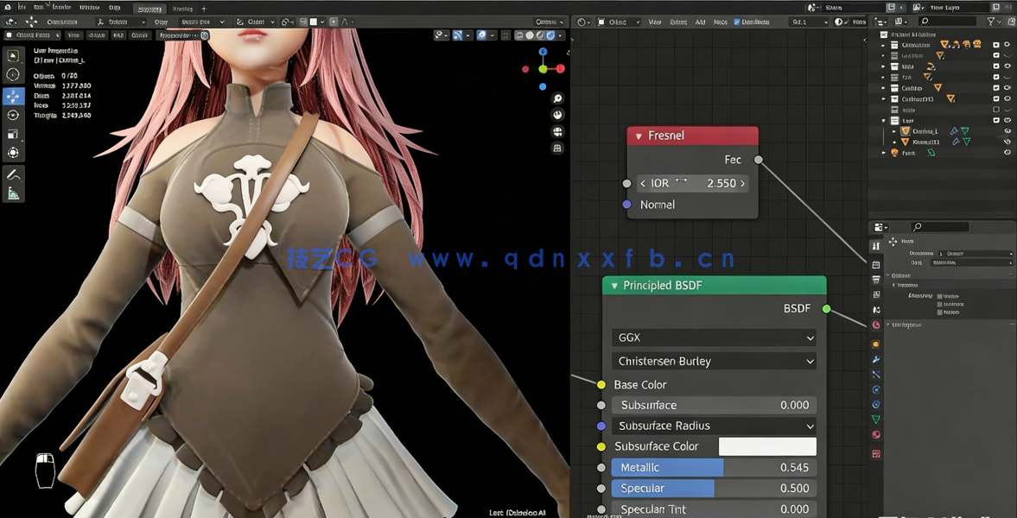Open the View menu in the node editor header

657,22
